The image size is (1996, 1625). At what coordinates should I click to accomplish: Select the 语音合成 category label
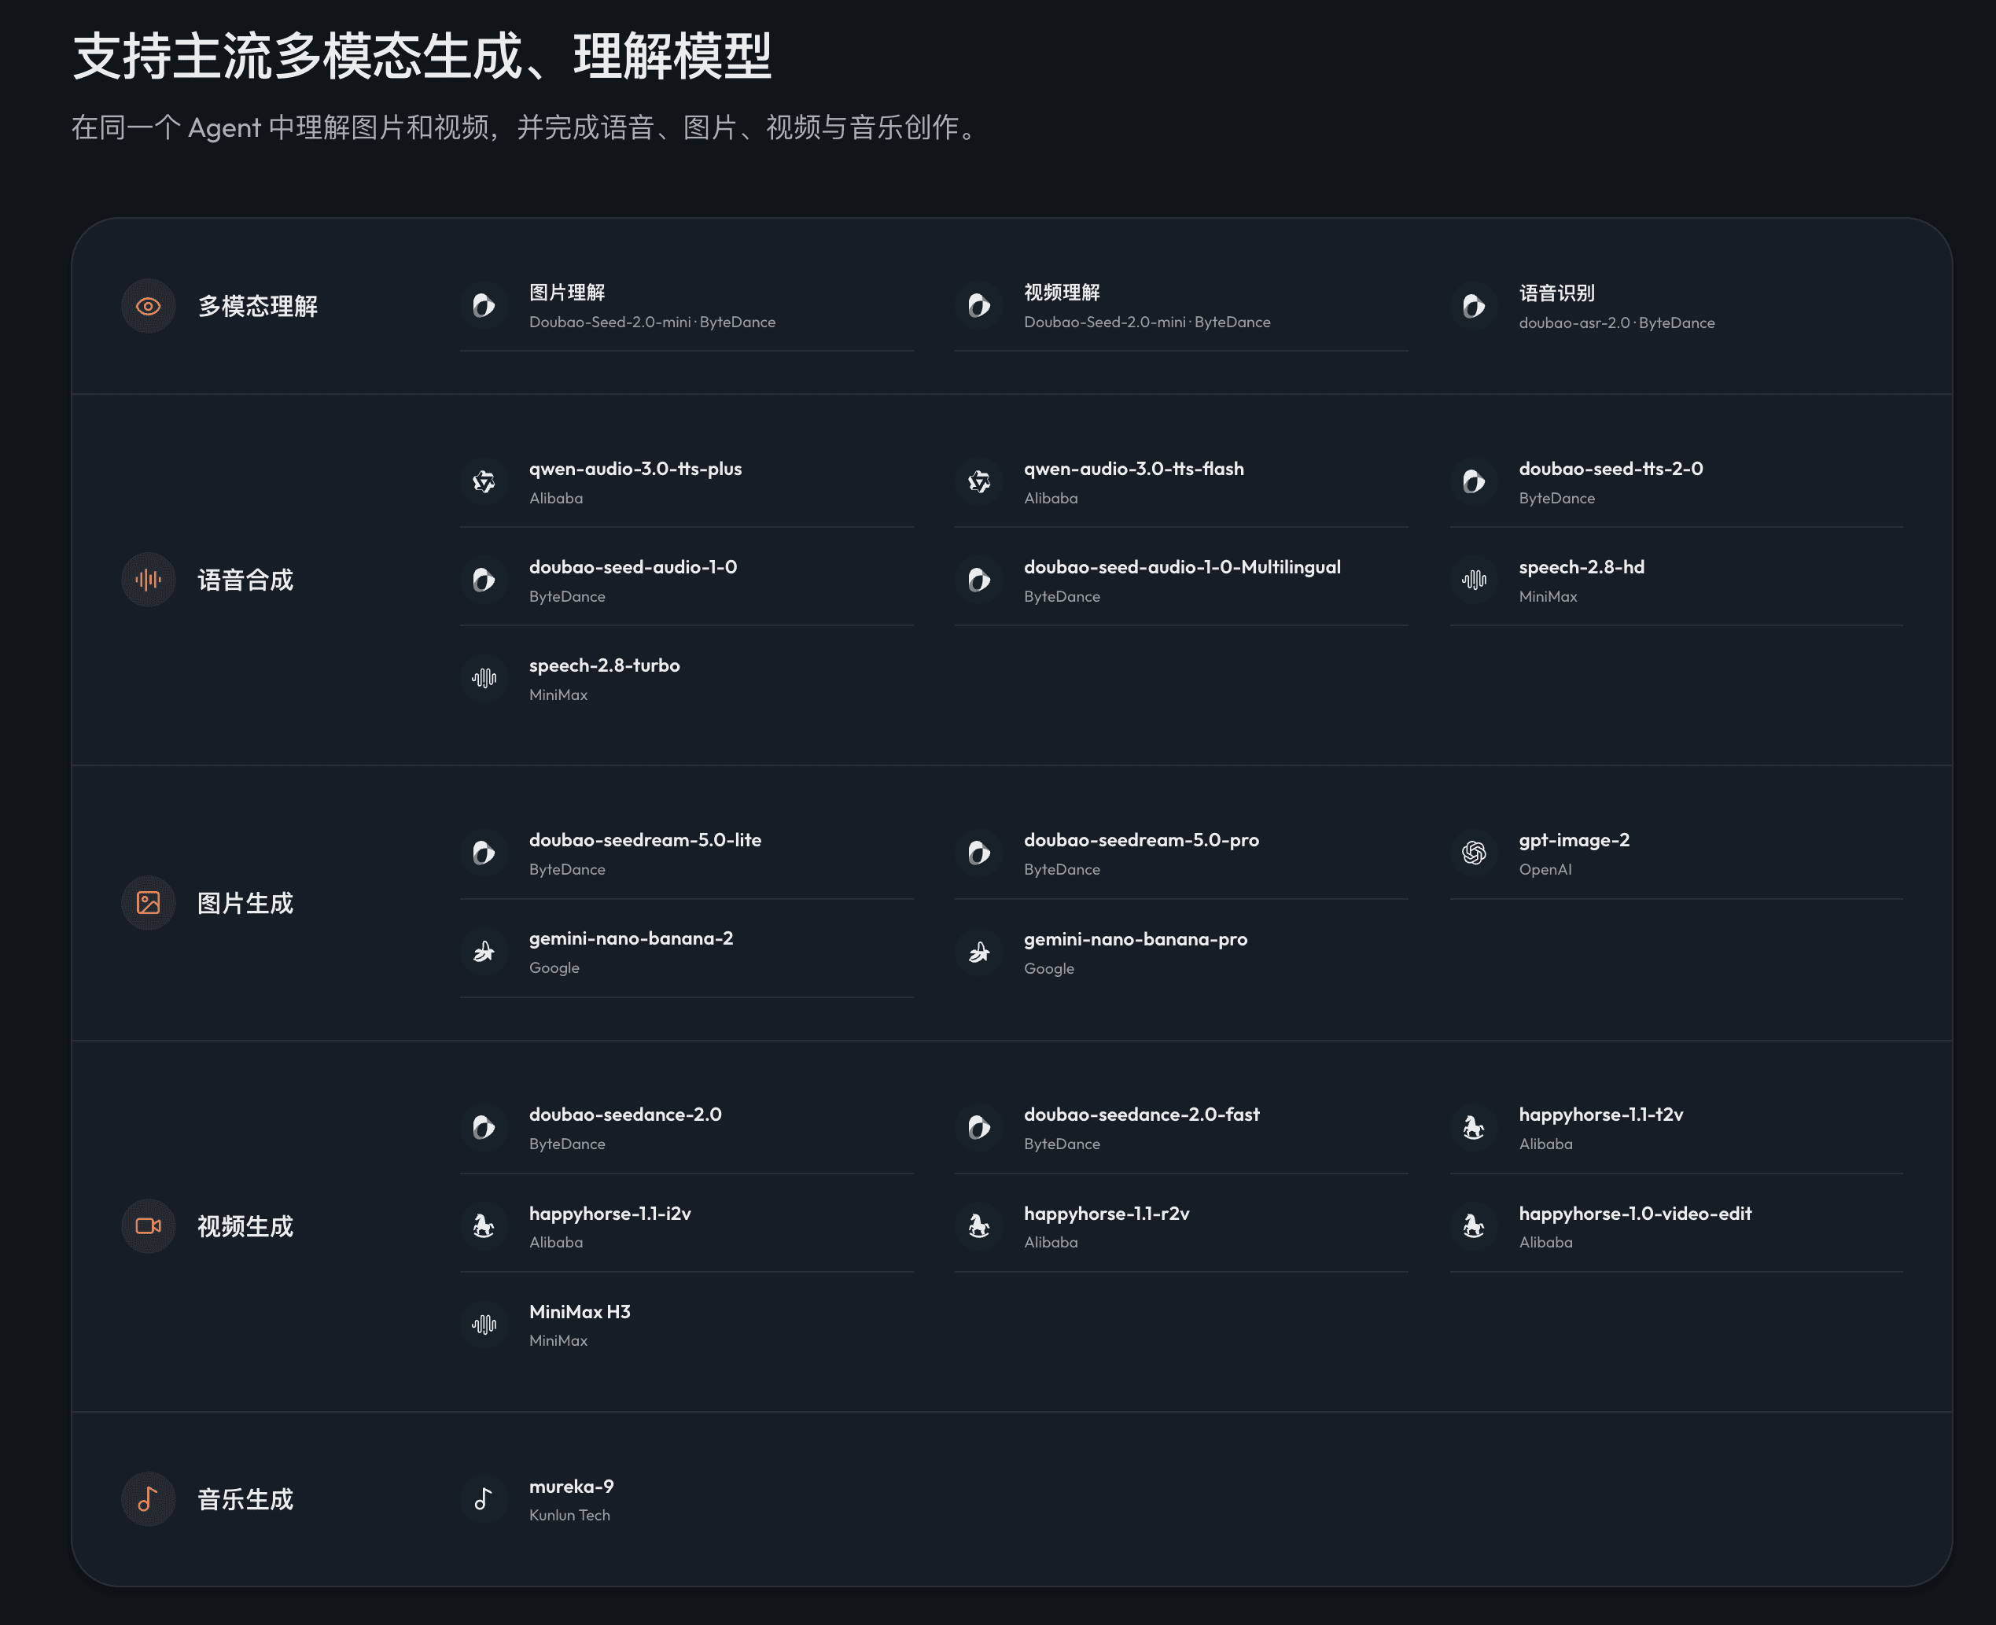[x=245, y=580]
